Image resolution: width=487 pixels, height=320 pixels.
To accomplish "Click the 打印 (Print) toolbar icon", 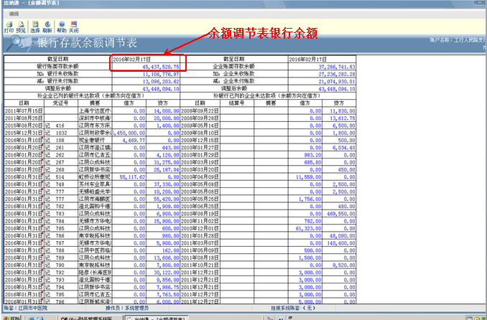I will coord(9,27).
